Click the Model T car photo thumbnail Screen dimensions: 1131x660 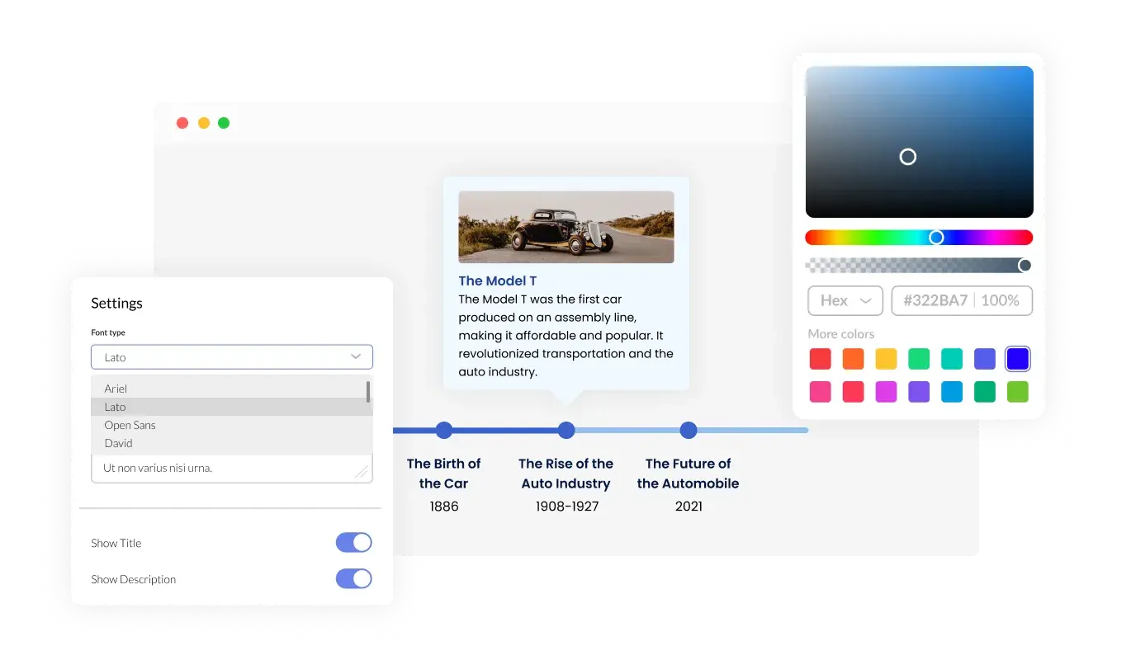[565, 227]
